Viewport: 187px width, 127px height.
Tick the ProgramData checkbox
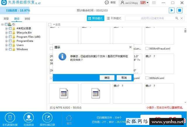coord(10,41)
